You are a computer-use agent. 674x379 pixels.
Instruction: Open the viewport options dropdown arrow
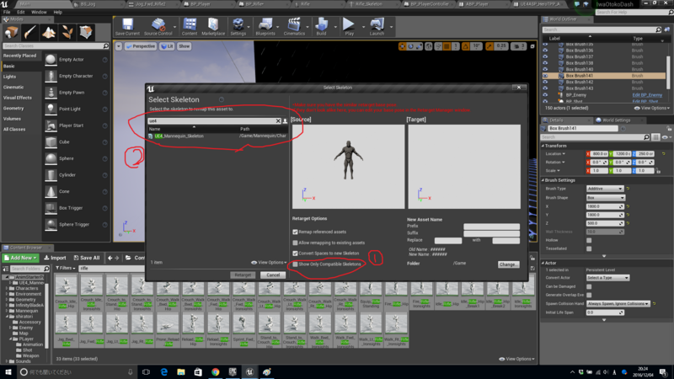(119, 46)
